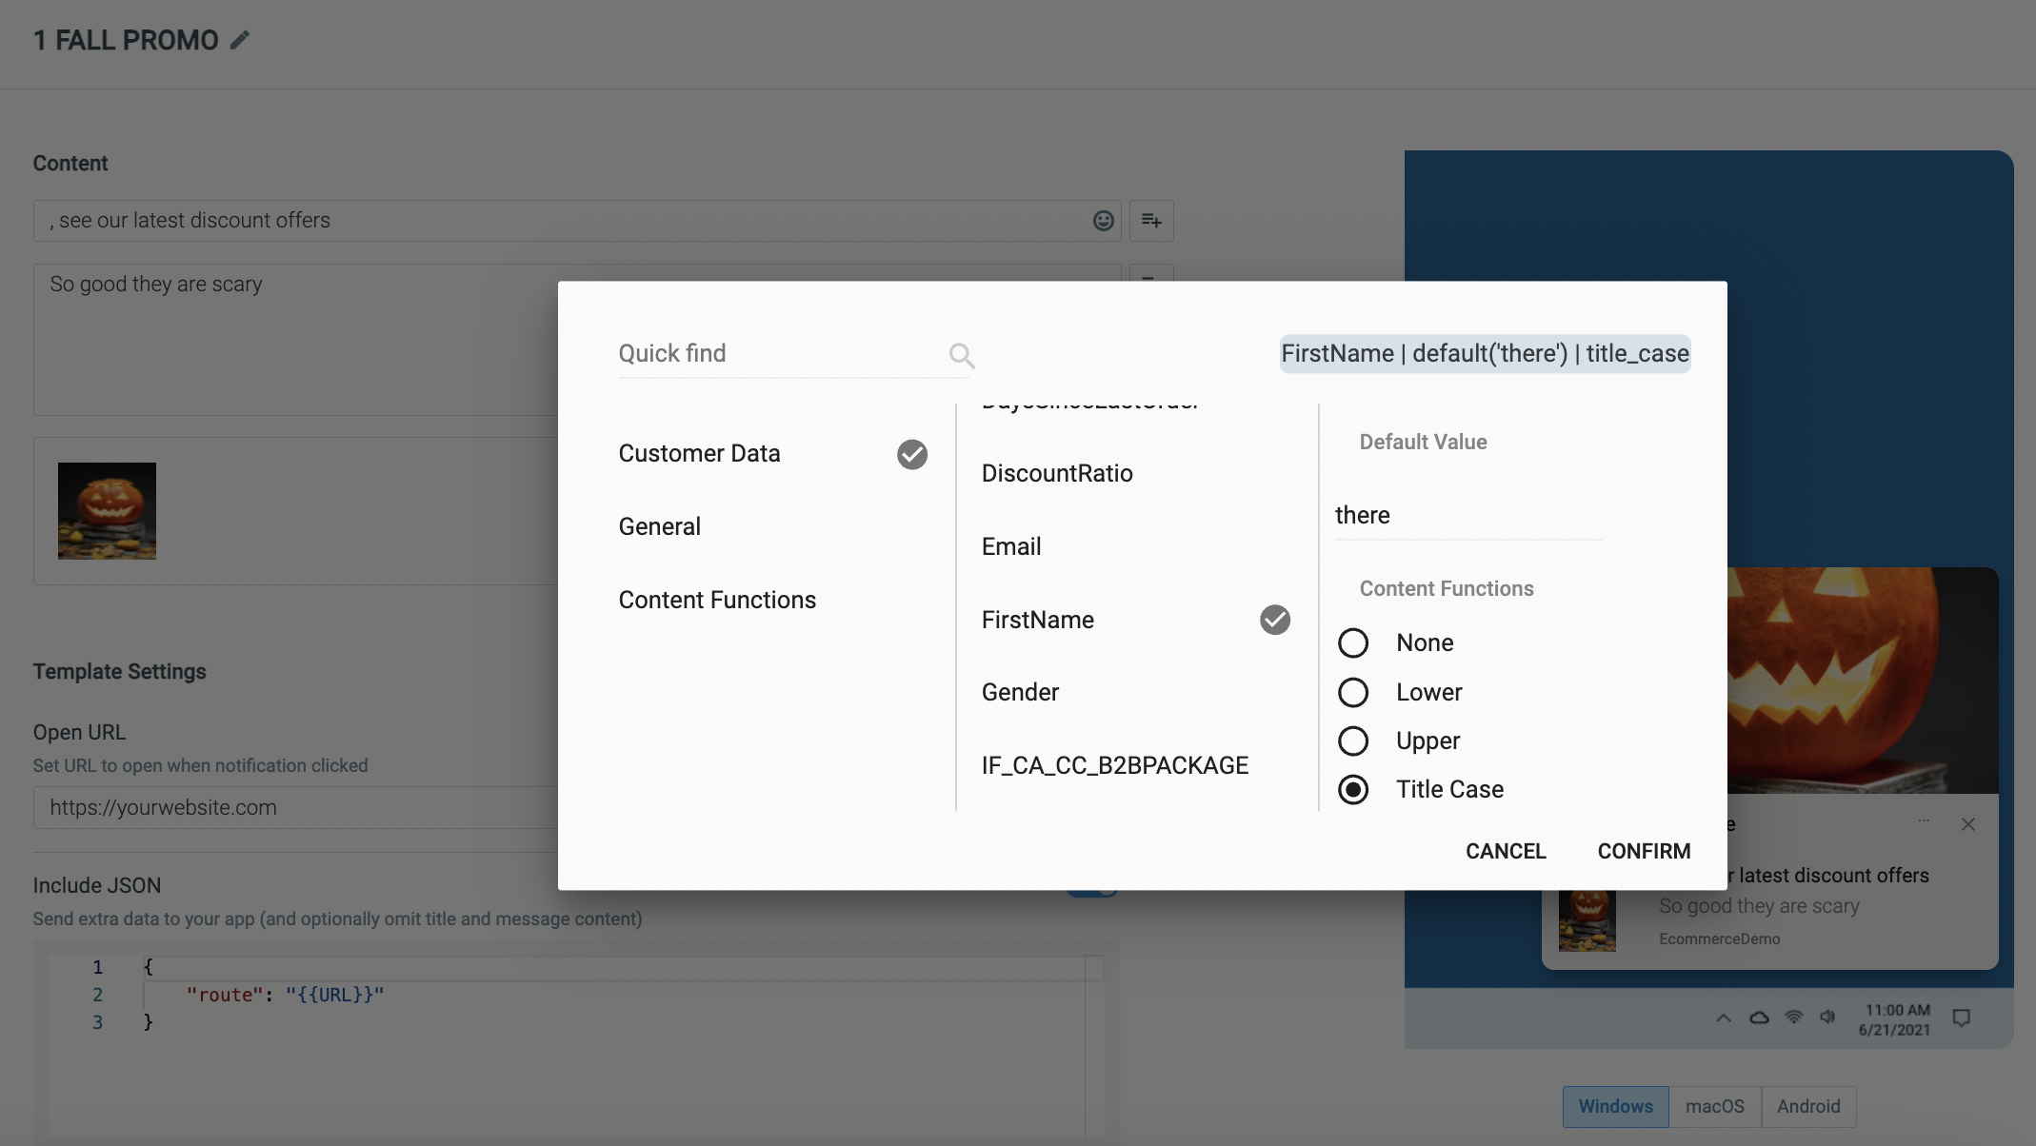Select the None content function radio

tap(1353, 643)
